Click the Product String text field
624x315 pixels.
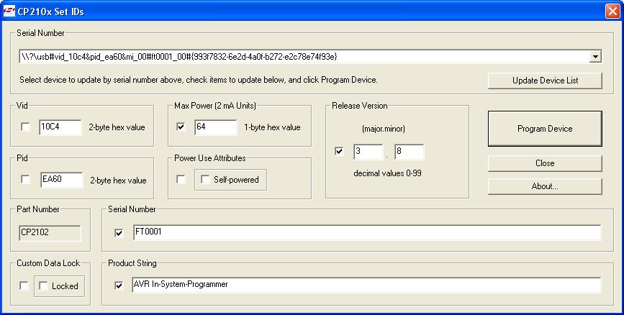pyautogui.click(x=366, y=286)
